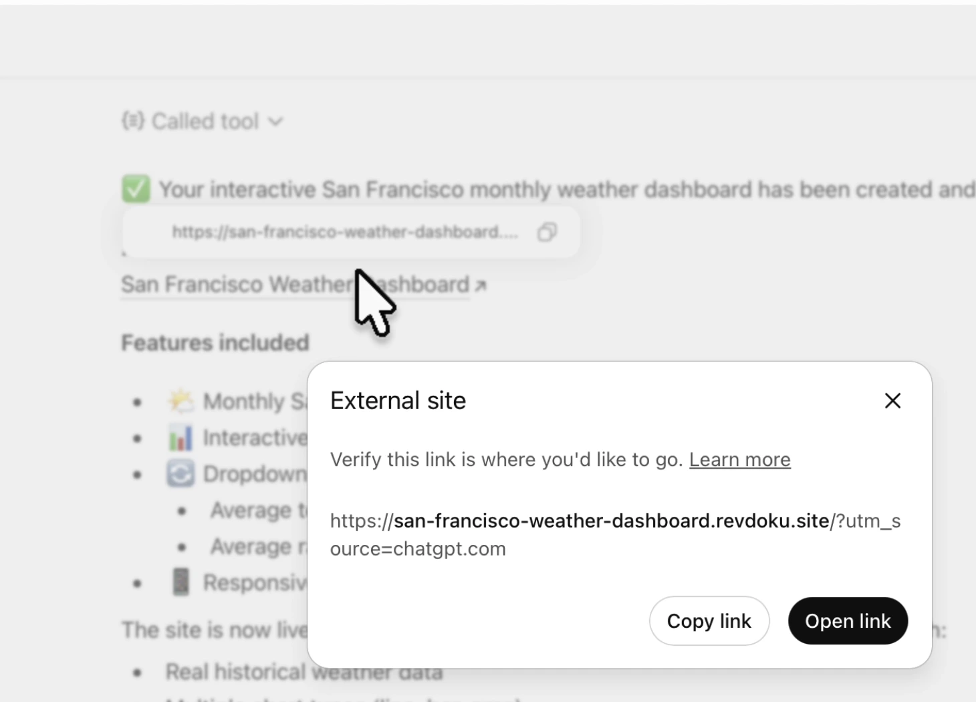Click the dashboard created confirmation message text
This screenshot has height=702, width=976.
coord(567,190)
